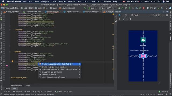Open the Favorites sidebar panel
Image resolution: width=172 pixels, height=96 pixels.
1,61
